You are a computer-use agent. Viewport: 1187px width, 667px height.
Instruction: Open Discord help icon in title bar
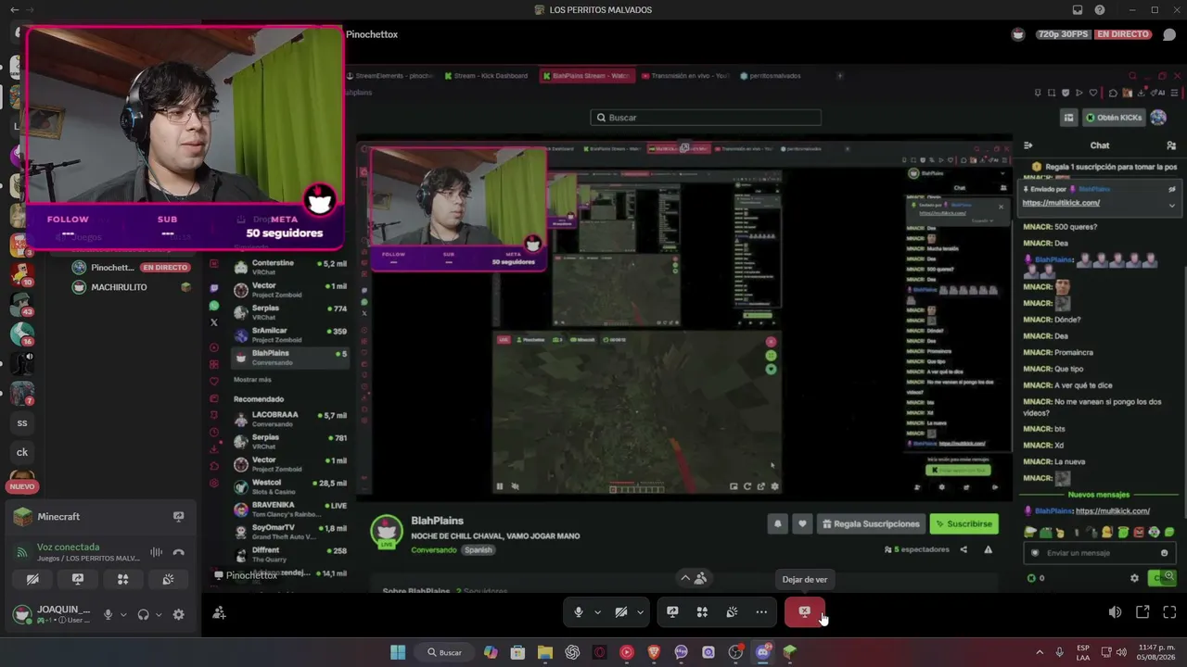pos(1100,10)
